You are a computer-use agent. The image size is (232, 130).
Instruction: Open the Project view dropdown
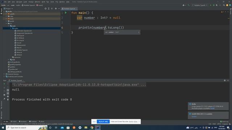(8, 9)
